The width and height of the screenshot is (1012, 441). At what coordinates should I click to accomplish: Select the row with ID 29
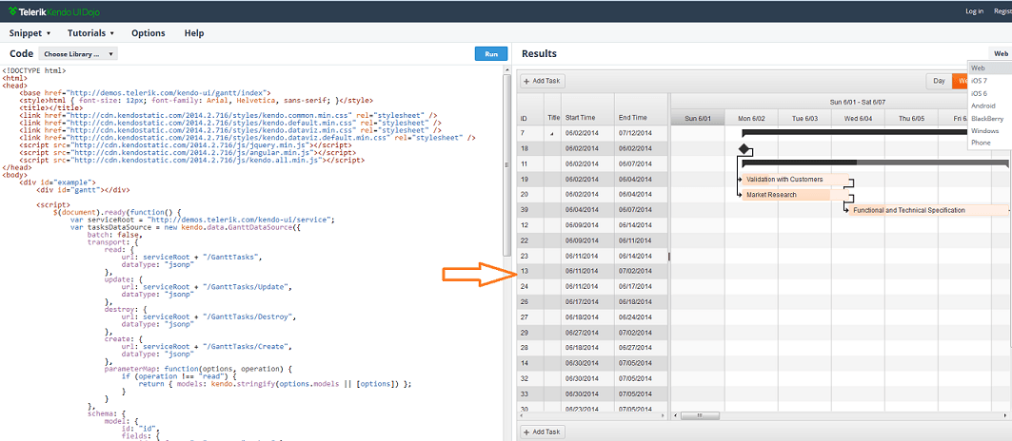592,332
